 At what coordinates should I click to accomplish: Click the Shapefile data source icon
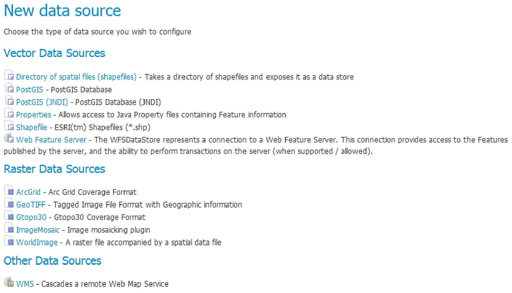9,126
